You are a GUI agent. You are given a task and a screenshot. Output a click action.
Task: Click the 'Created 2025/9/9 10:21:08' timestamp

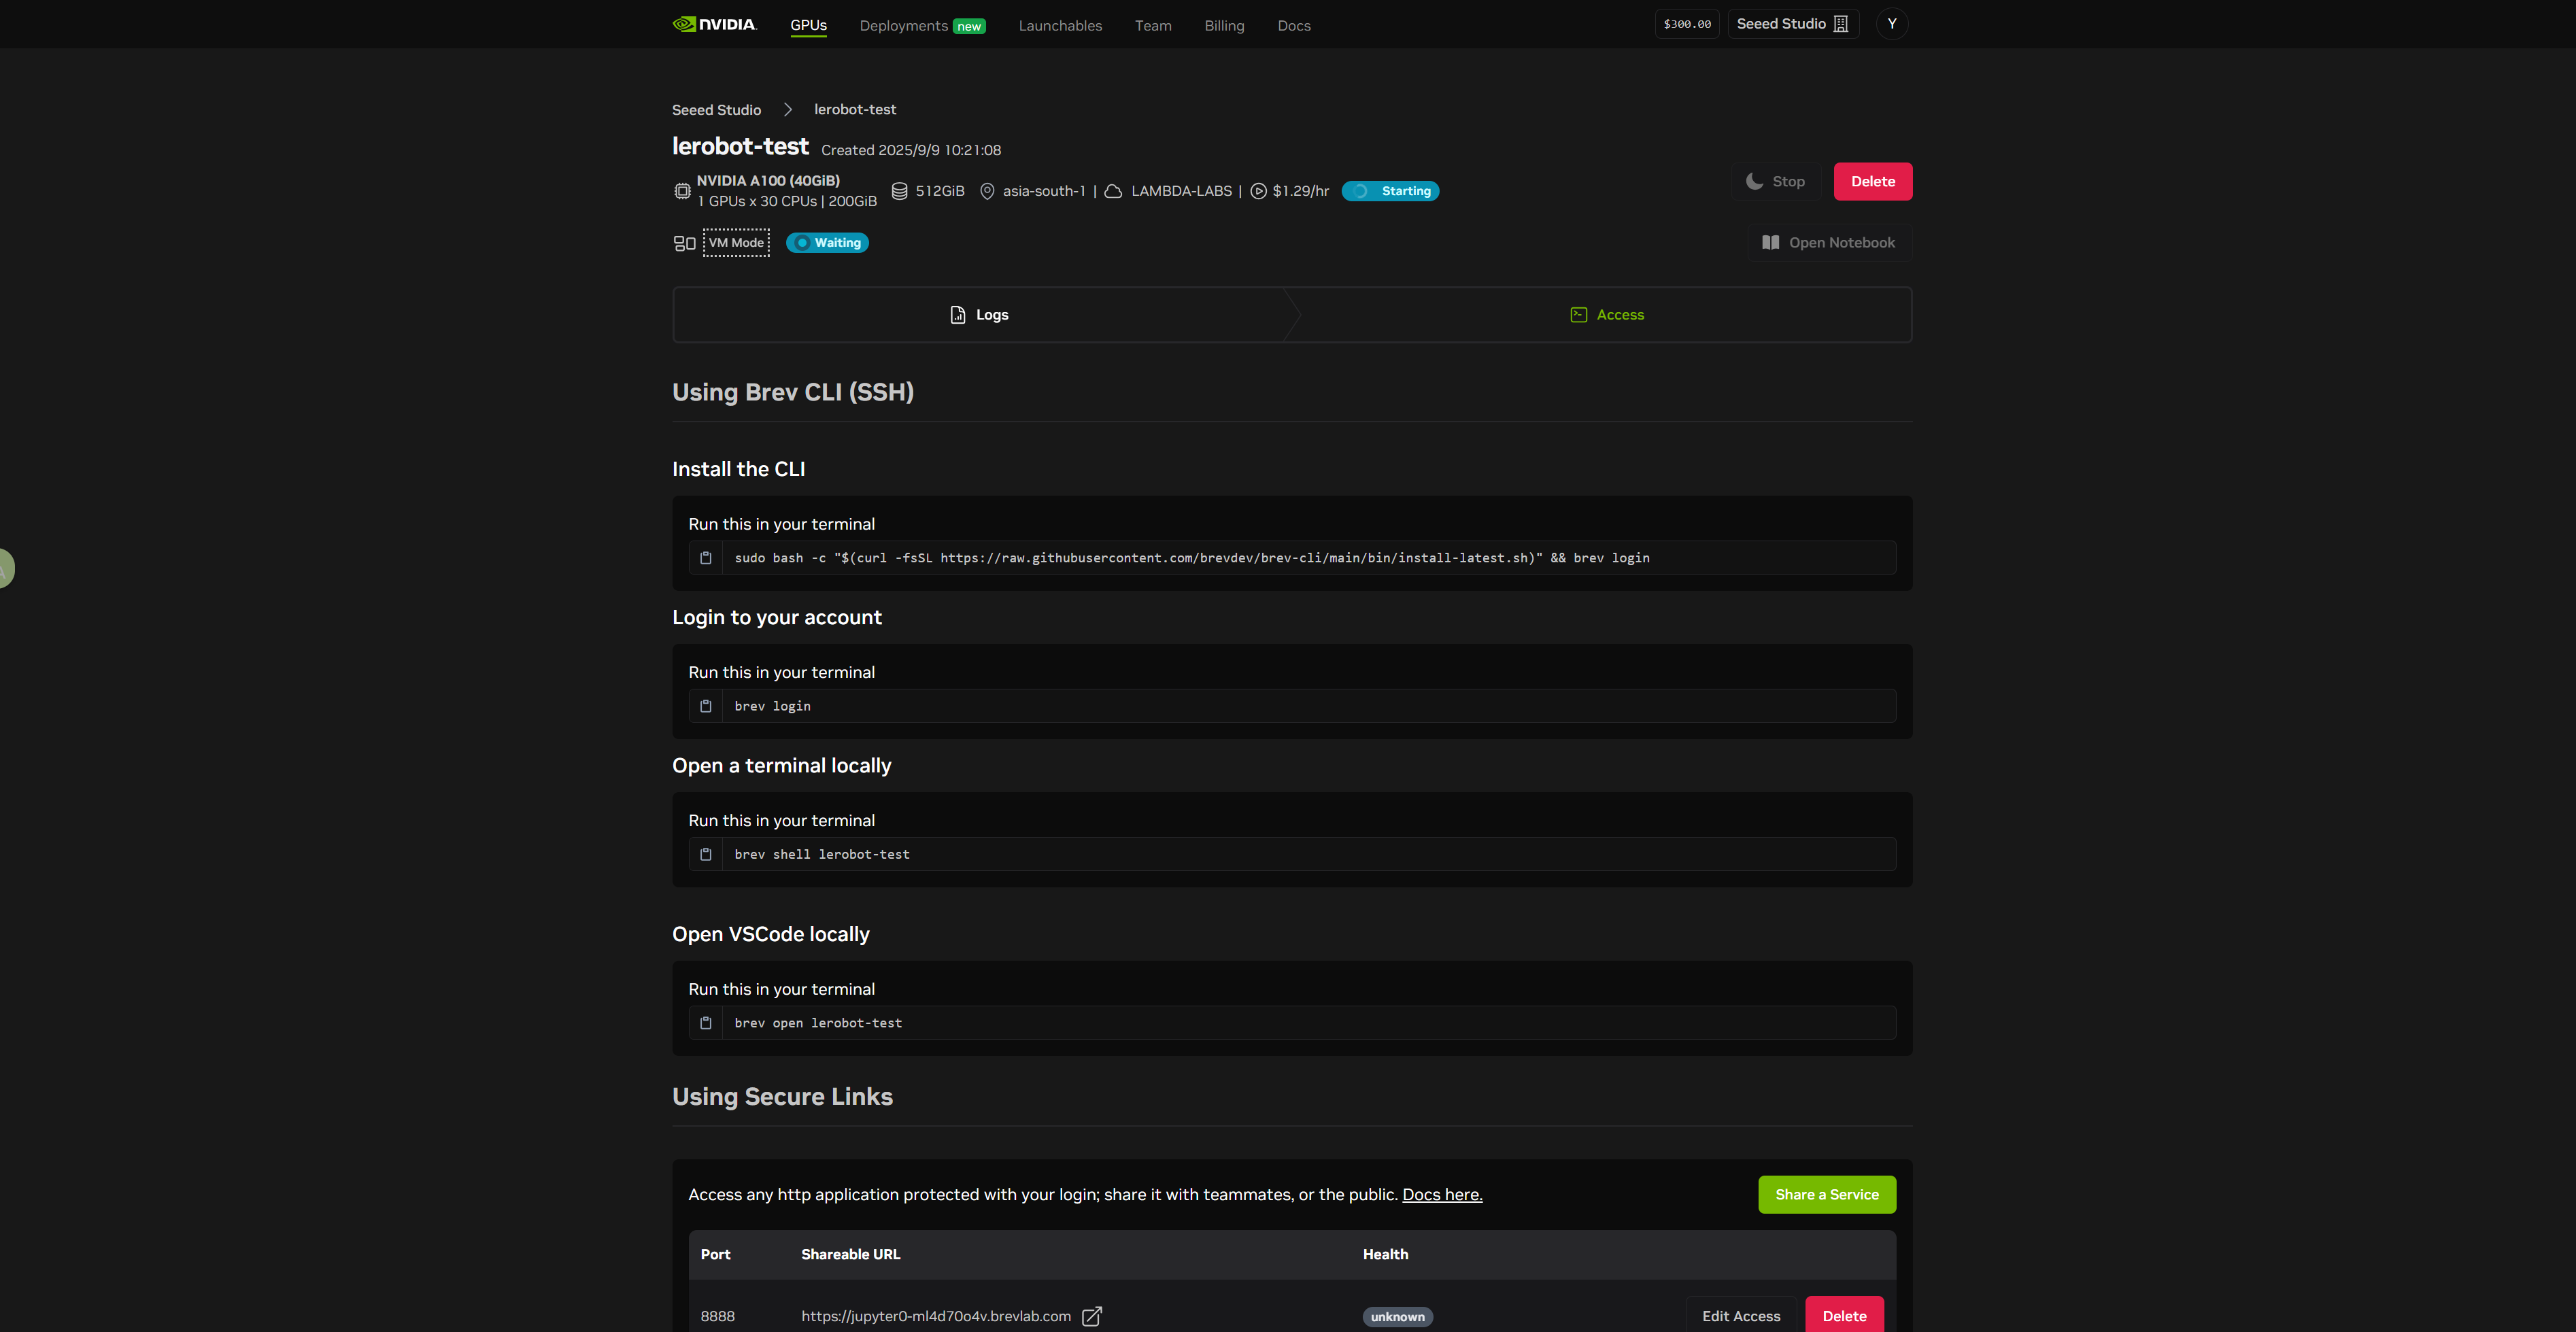pos(911,150)
